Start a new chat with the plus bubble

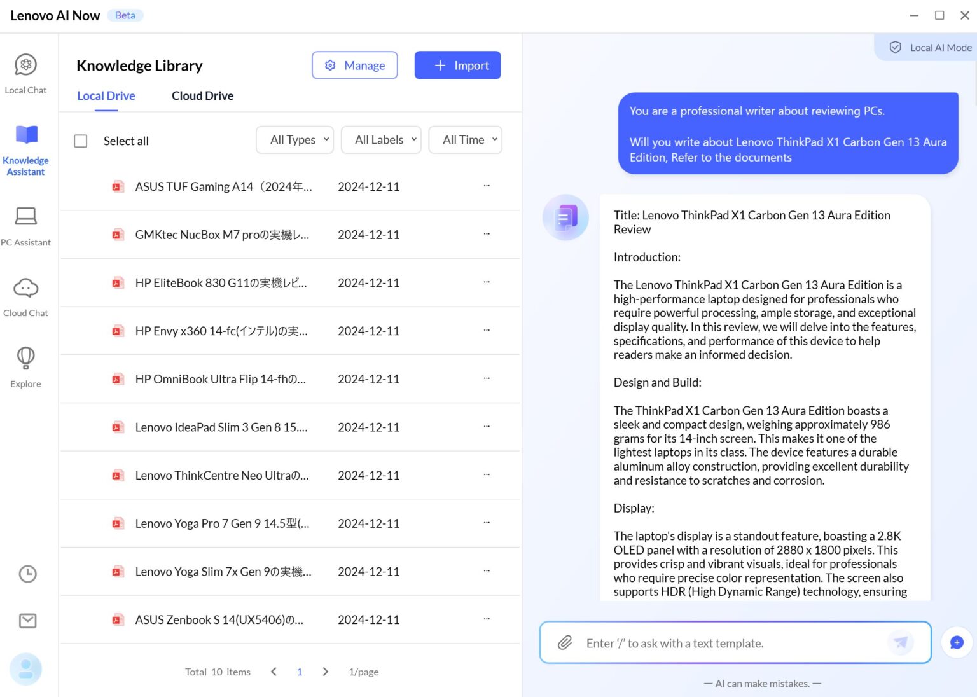[956, 642]
